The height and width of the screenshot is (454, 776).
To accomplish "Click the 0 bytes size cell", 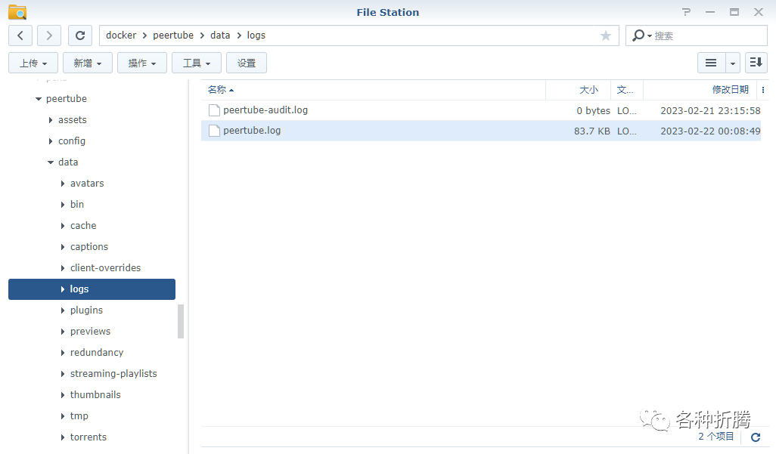I will [593, 111].
